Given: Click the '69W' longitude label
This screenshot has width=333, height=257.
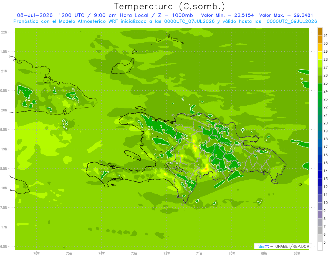Looking at the screenshot, I should 264,253.
